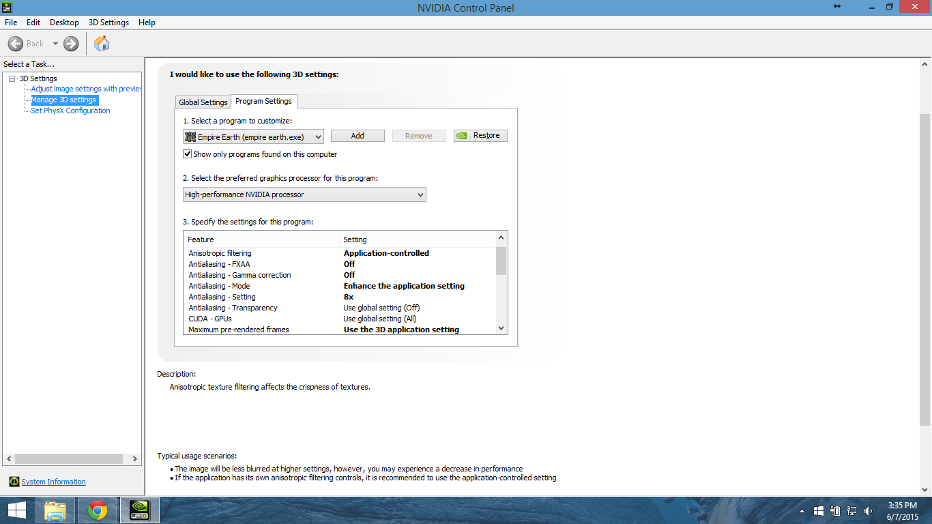Open Chrome from the taskbar
Viewport: 932px width, 524px height.
point(98,510)
